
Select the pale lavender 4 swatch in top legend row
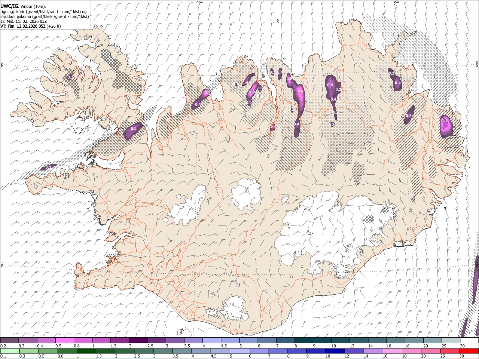coord(211,341)
